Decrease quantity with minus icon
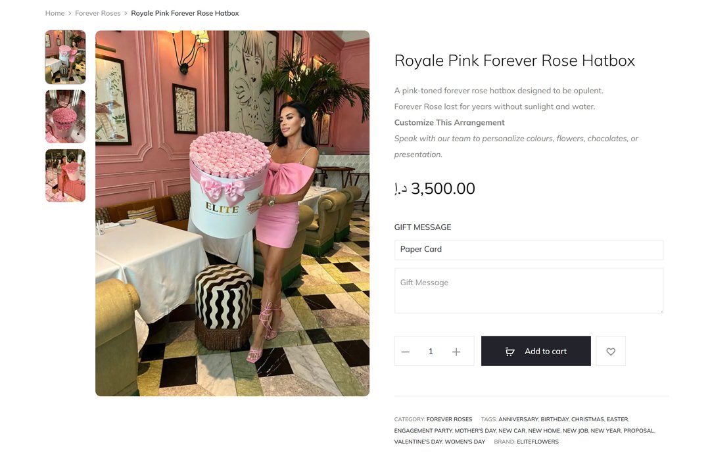Image resolution: width=710 pixels, height=458 pixels. tap(405, 352)
